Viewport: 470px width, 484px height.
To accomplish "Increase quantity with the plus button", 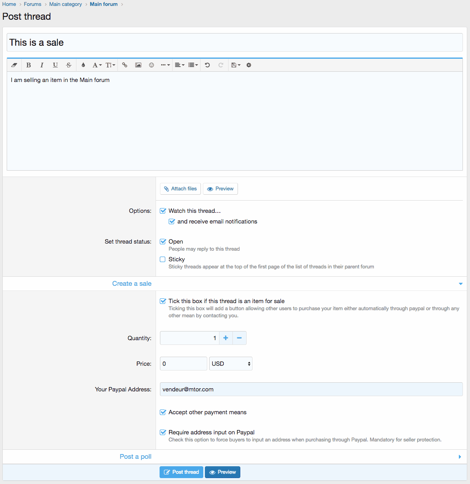I will coord(226,338).
